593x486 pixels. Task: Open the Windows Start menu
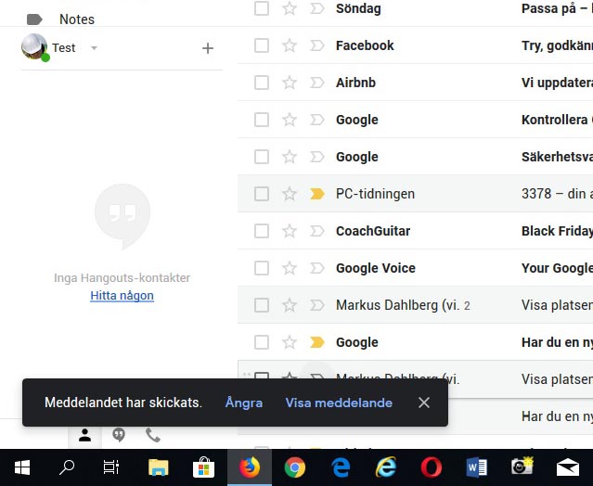[x=22, y=467]
